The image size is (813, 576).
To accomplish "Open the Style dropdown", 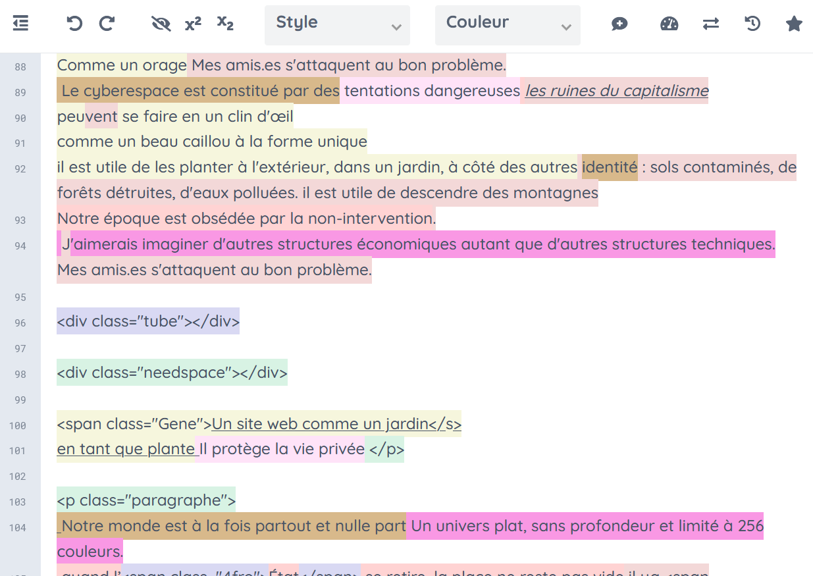I will click(x=336, y=25).
